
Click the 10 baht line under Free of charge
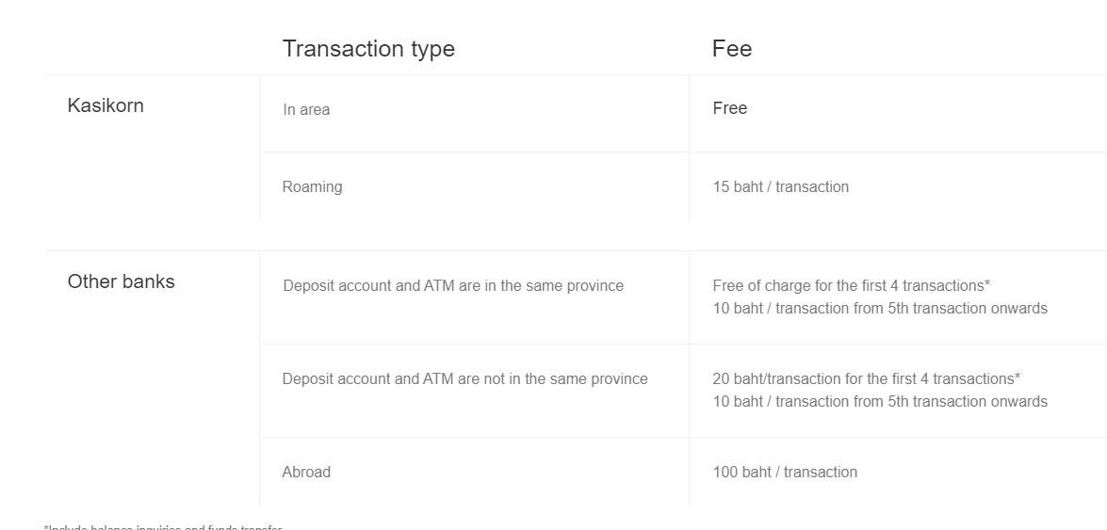point(880,309)
